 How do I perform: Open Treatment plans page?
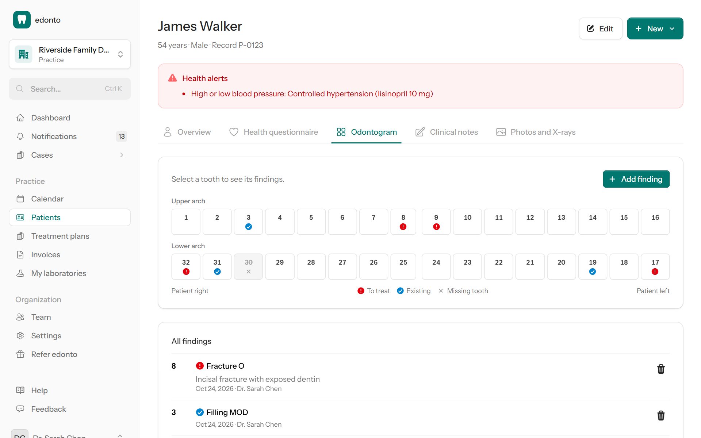pyautogui.click(x=70, y=236)
